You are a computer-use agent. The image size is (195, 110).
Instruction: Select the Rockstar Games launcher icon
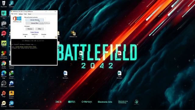coord(12,94)
